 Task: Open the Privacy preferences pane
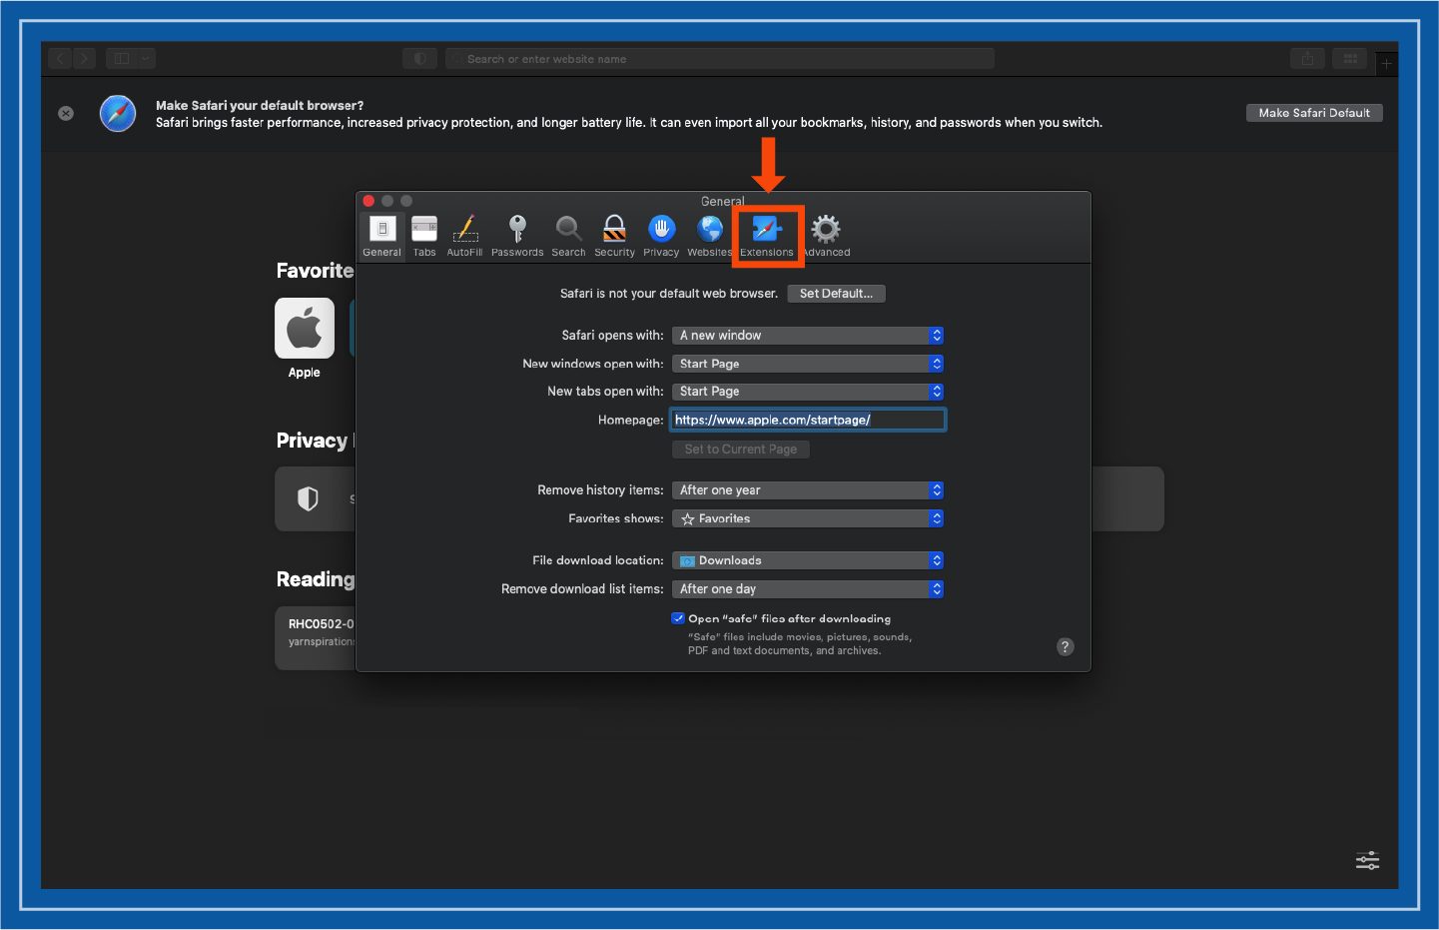tap(661, 236)
